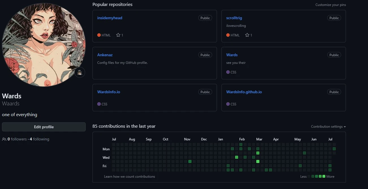Click the Edit profile button
The height and width of the screenshot is (189, 368).
[44, 127]
